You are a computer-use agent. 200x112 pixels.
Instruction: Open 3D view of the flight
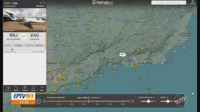click(x=8, y=88)
